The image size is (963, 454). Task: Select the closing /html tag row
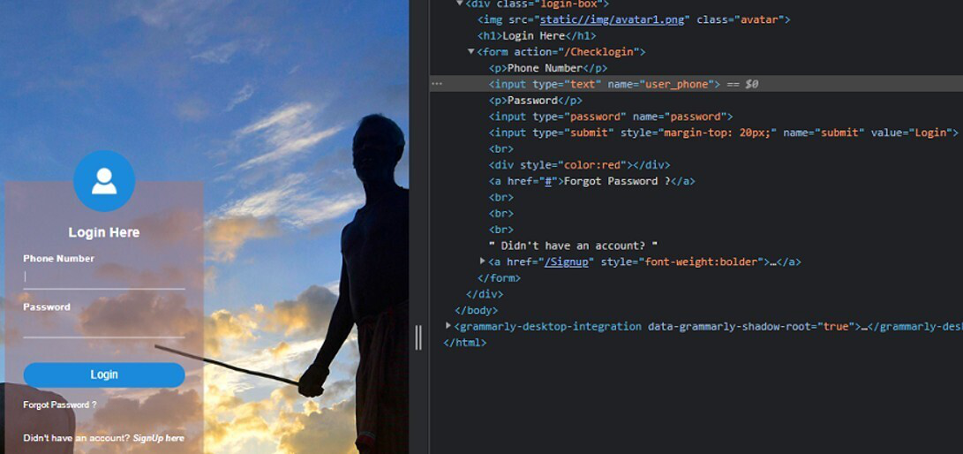tap(465, 343)
